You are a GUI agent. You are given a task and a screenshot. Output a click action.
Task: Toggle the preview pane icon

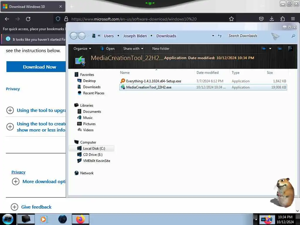[280, 49]
